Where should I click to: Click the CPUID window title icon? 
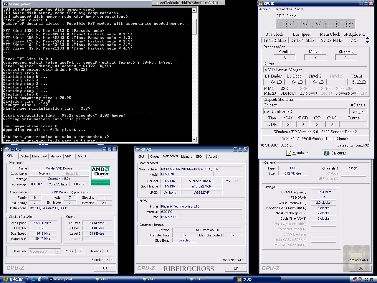pos(261,4)
